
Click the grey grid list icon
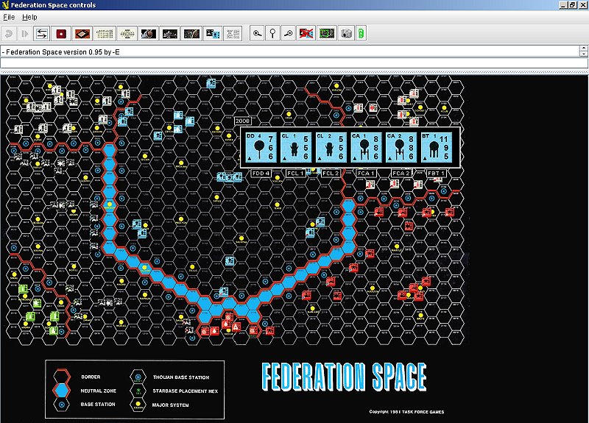(x=233, y=34)
